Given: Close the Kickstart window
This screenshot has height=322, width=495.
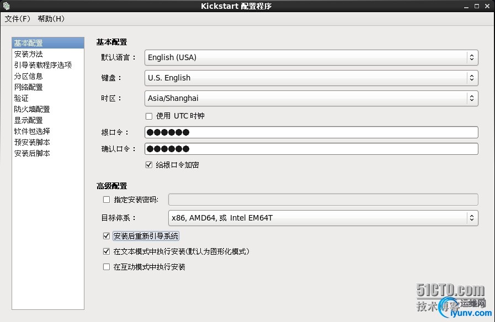Looking at the screenshot, I should (x=487, y=6).
